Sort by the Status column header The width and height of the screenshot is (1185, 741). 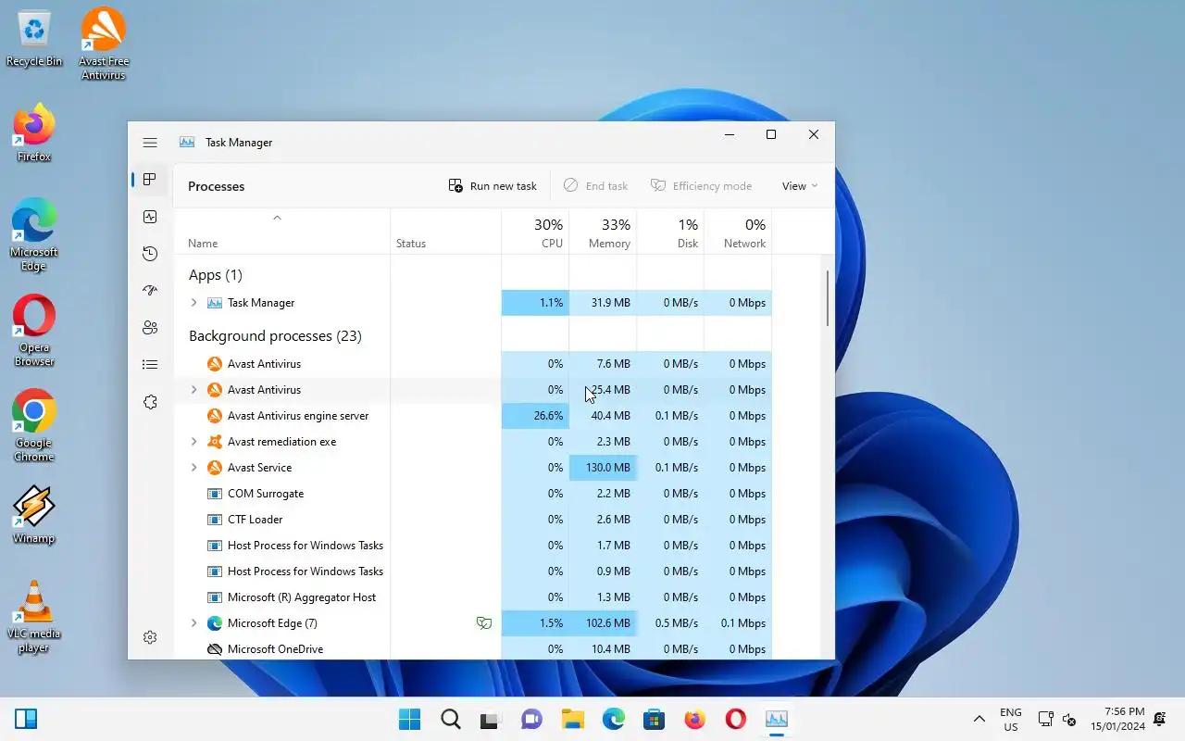(445, 232)
